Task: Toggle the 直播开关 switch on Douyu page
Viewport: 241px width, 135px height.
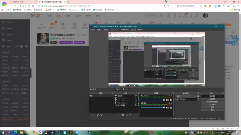Action: (52, 24)
